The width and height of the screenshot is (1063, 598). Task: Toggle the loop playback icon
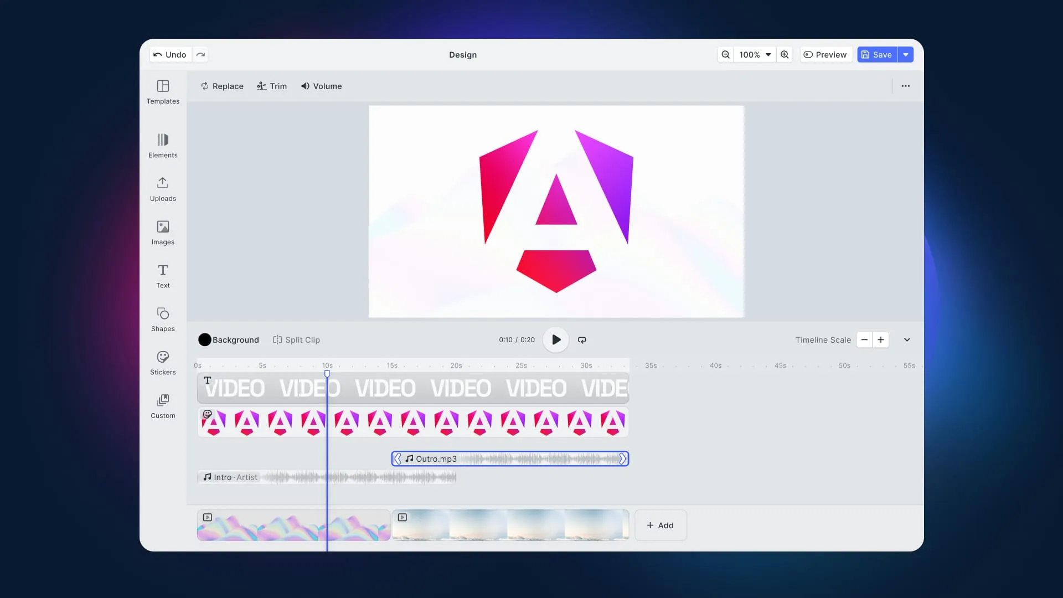tap(582, 340)
